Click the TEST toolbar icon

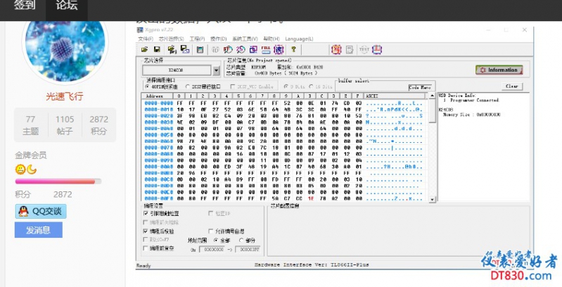[364, 49]
